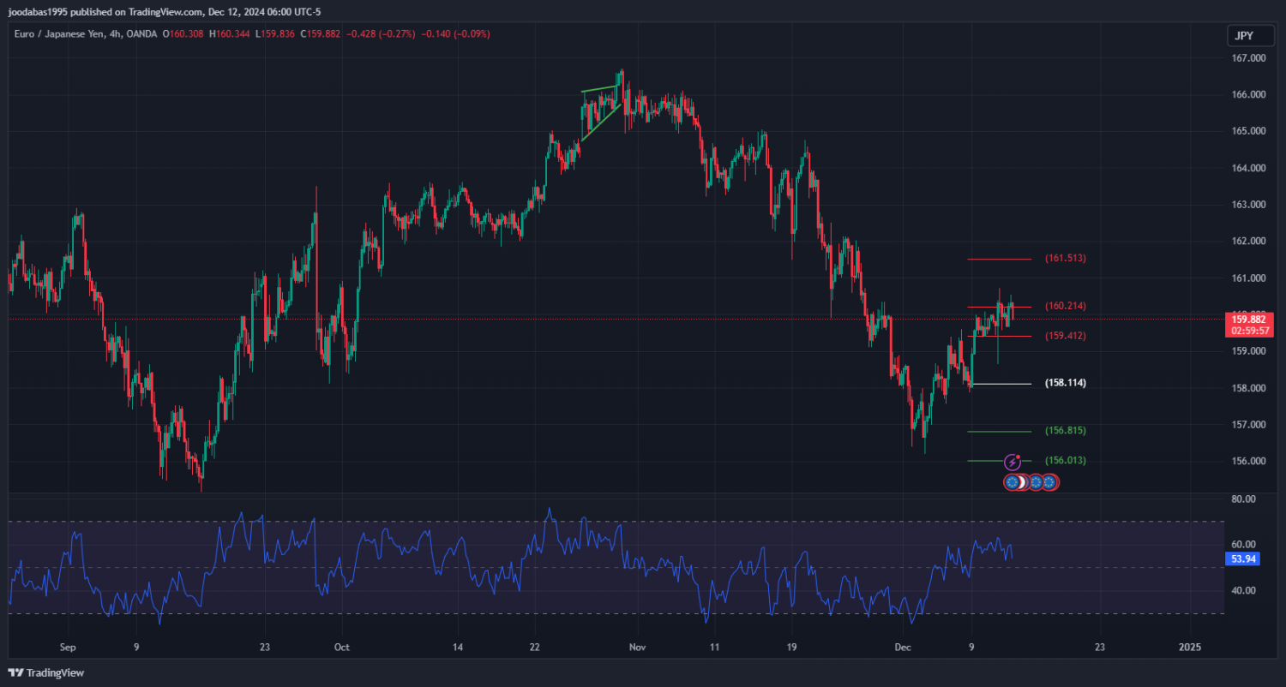Click the purple lightning bolt event icon
Screen dimensions: 1286x687
(1013, 463)
